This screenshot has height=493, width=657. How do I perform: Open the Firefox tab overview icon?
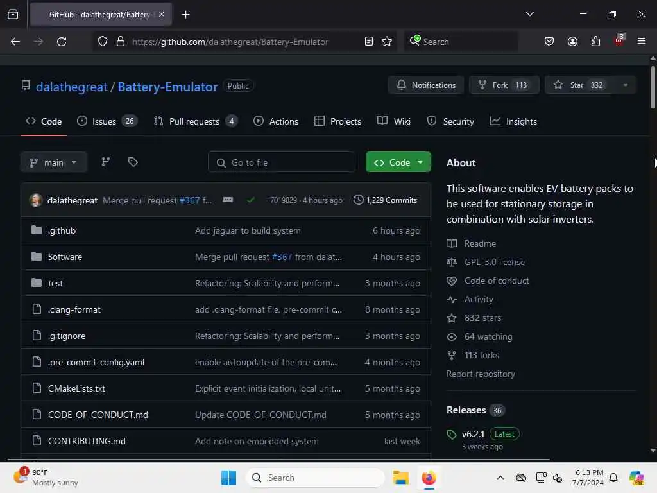(13, 15)
